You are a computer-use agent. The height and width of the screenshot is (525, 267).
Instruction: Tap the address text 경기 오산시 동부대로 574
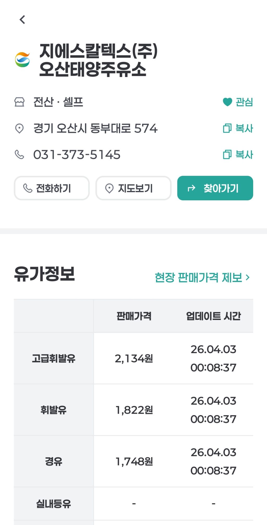tap(95, 129)
